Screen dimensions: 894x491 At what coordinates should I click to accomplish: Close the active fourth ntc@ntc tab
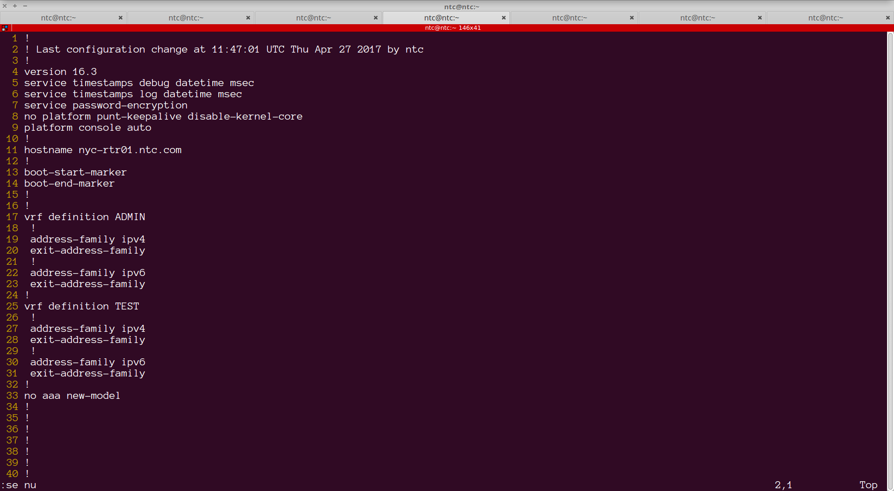pos(503,18)
